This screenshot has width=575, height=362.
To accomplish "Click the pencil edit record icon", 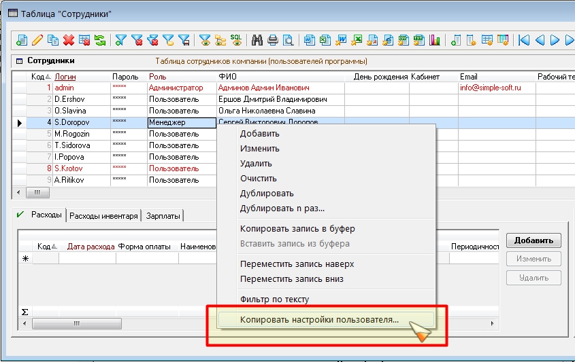I will [37, 40].
